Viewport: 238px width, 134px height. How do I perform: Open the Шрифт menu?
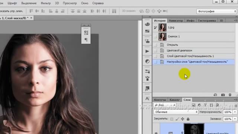[x=12, y=3]
